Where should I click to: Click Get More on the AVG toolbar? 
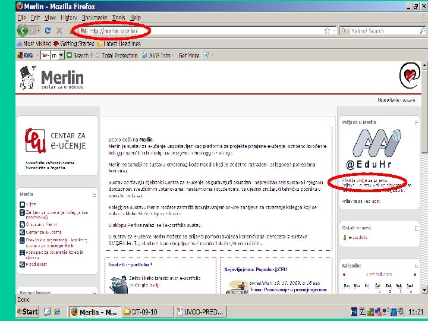click(188, 55)
